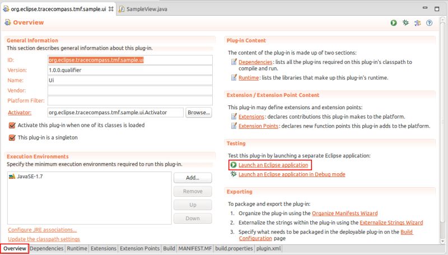Open Build Configuration link

point(255,238)
